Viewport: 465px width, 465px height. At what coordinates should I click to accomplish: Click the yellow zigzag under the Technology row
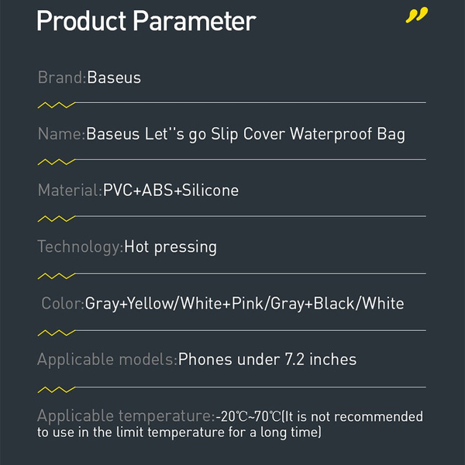pos(57,275)
